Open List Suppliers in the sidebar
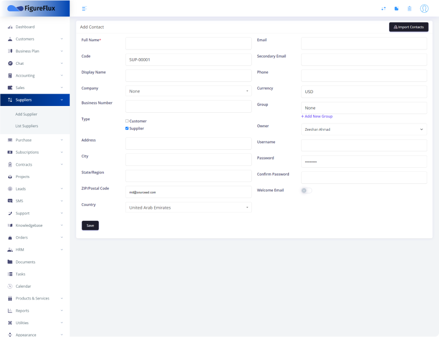439x337 pixels. [27, 126]
